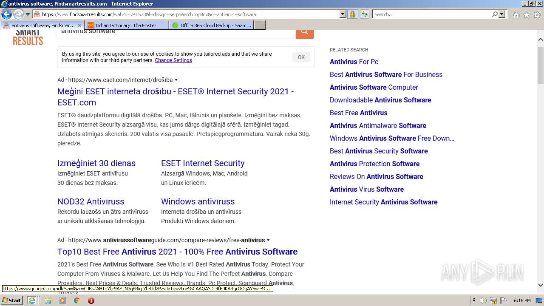544x306 pixels.
Task: Expand the antivirussoftwareguide ad URL dropdown arrow
Action: (x=268, y=240)
